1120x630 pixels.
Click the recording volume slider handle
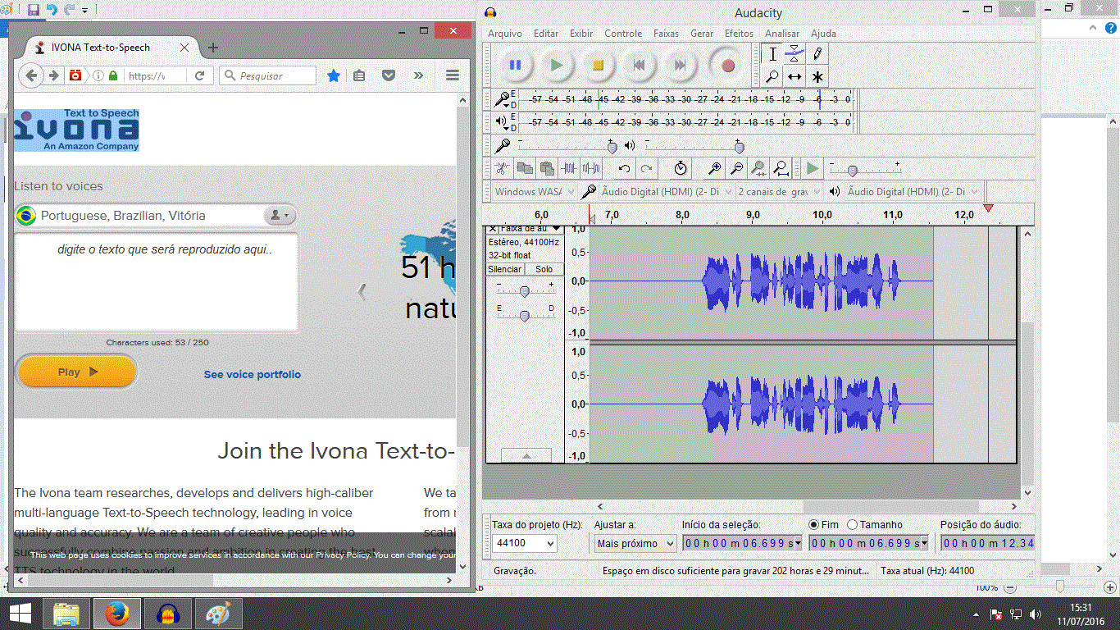(612, 146)
